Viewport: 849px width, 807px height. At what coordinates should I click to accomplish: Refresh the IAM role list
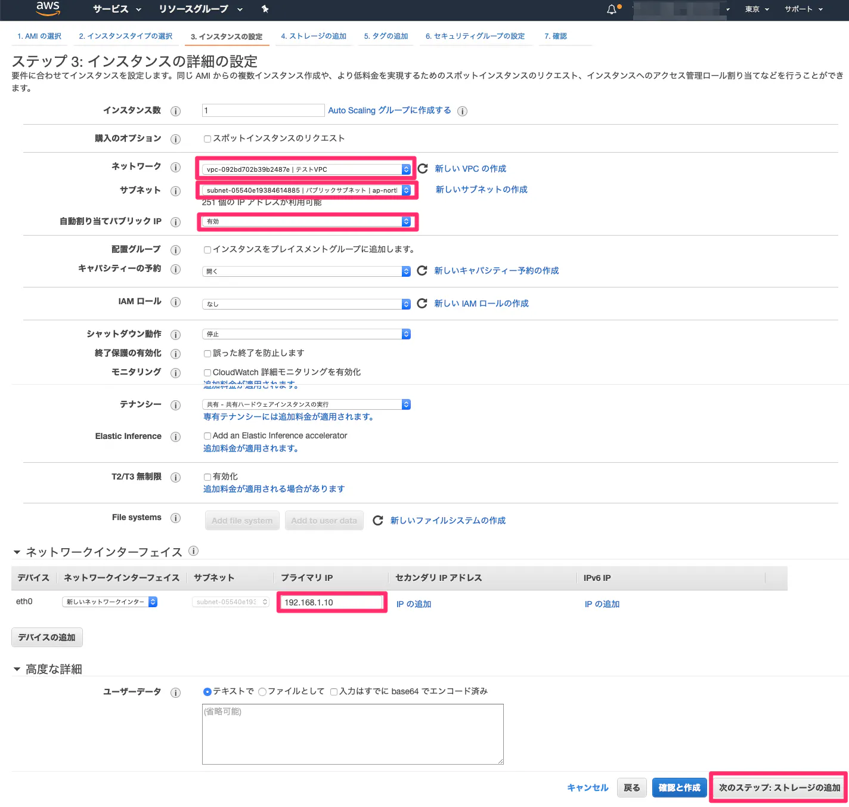coord(422,304)
